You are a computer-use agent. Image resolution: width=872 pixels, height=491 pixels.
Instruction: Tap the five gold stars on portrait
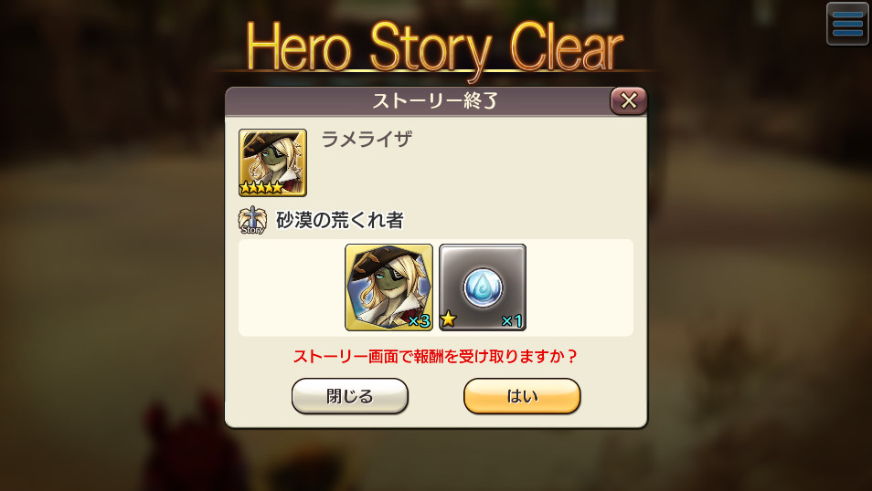261,188
